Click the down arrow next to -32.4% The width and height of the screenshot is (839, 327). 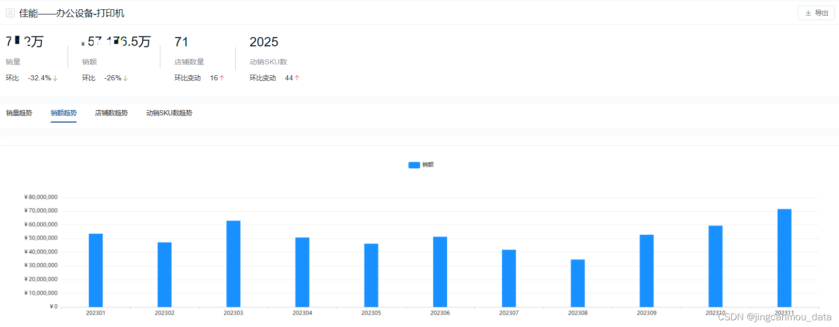click(55, 78)
